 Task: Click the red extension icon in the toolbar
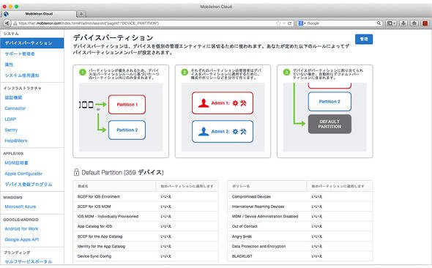425,23
